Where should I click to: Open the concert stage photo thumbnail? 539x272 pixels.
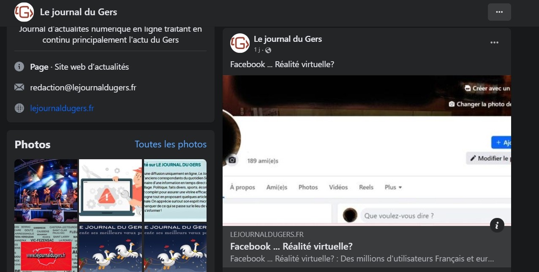tap(46, 190)
